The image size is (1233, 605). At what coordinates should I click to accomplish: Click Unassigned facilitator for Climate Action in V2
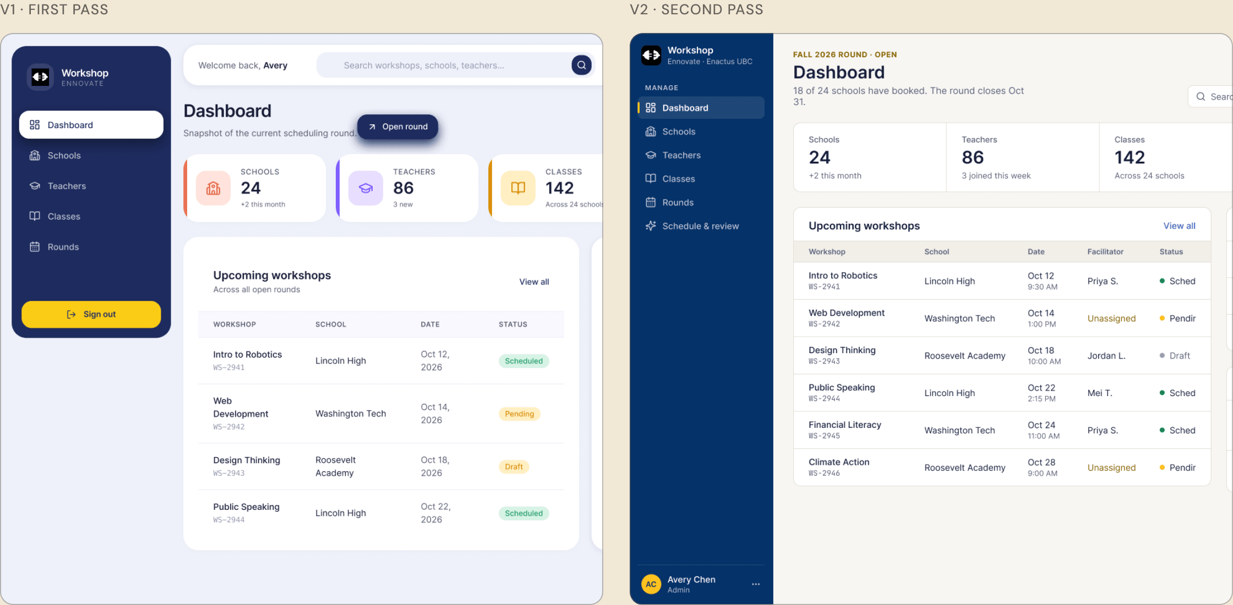pyautogui.click(x=1111, y=468)
